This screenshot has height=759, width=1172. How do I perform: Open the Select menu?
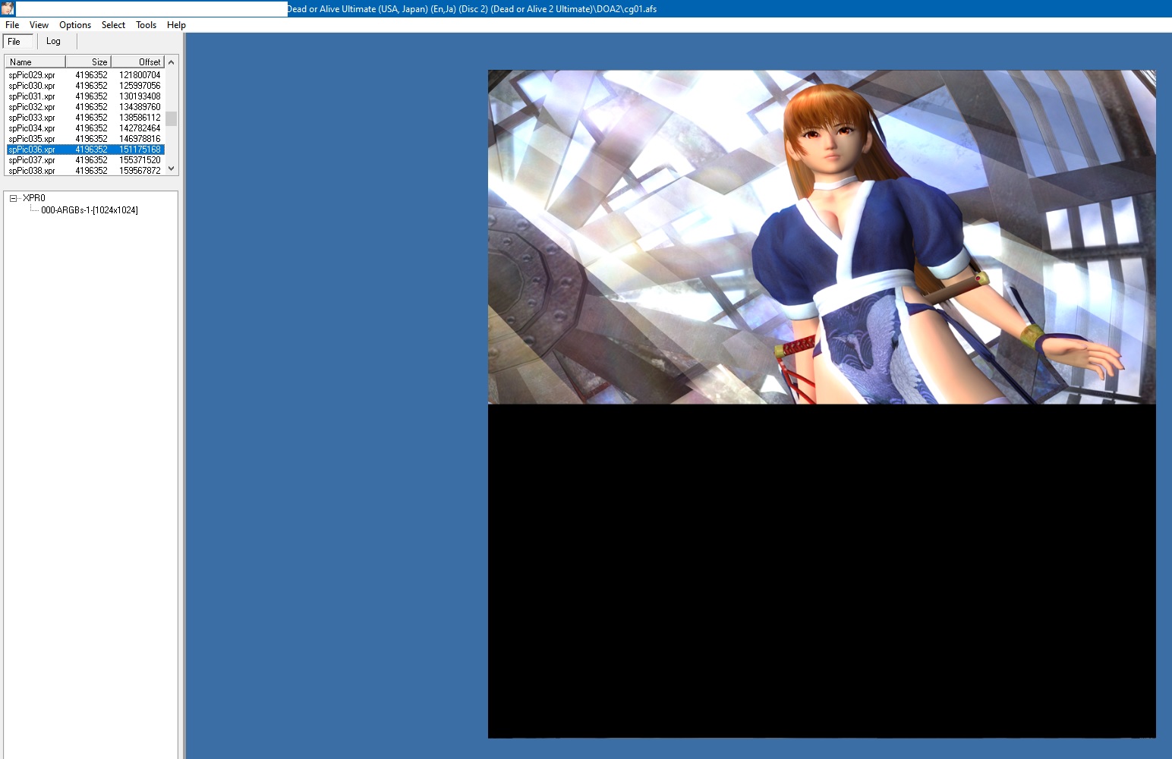click(x=113, y=25)
